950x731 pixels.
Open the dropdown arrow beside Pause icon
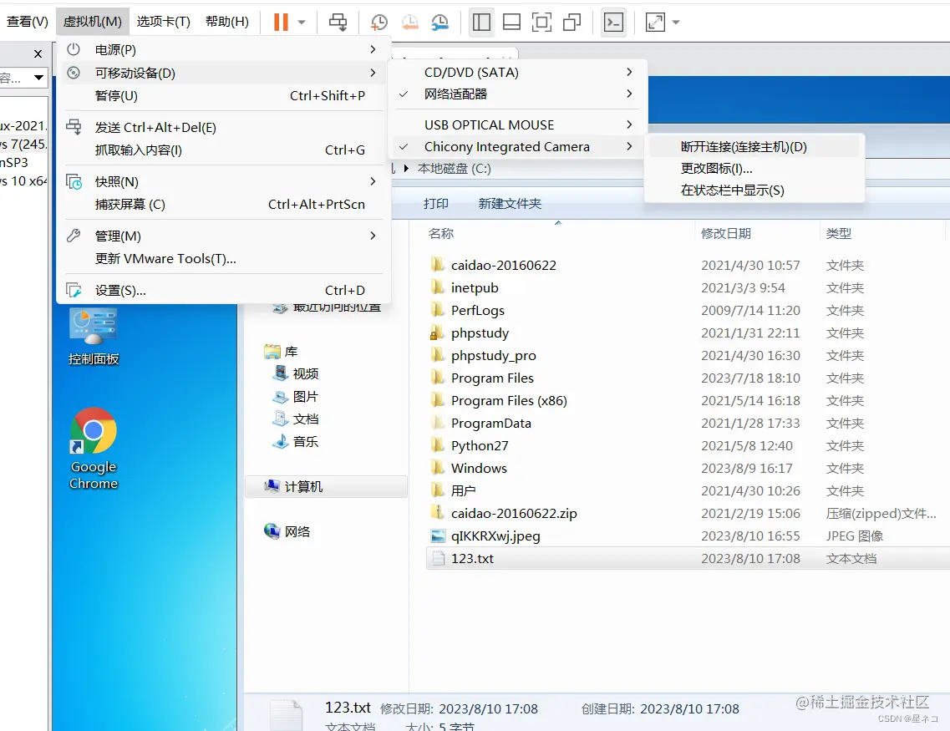pos(301,23)
